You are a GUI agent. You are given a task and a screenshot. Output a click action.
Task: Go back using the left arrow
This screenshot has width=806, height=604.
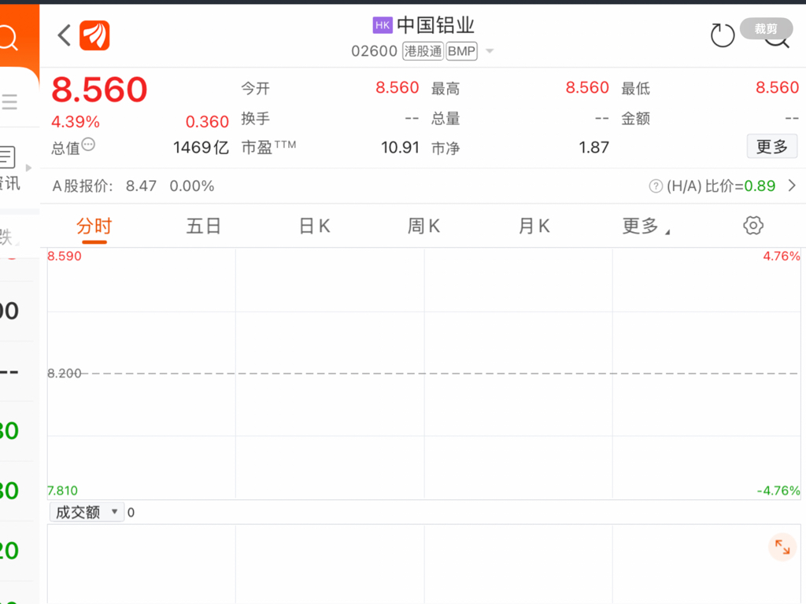point(65,35)
